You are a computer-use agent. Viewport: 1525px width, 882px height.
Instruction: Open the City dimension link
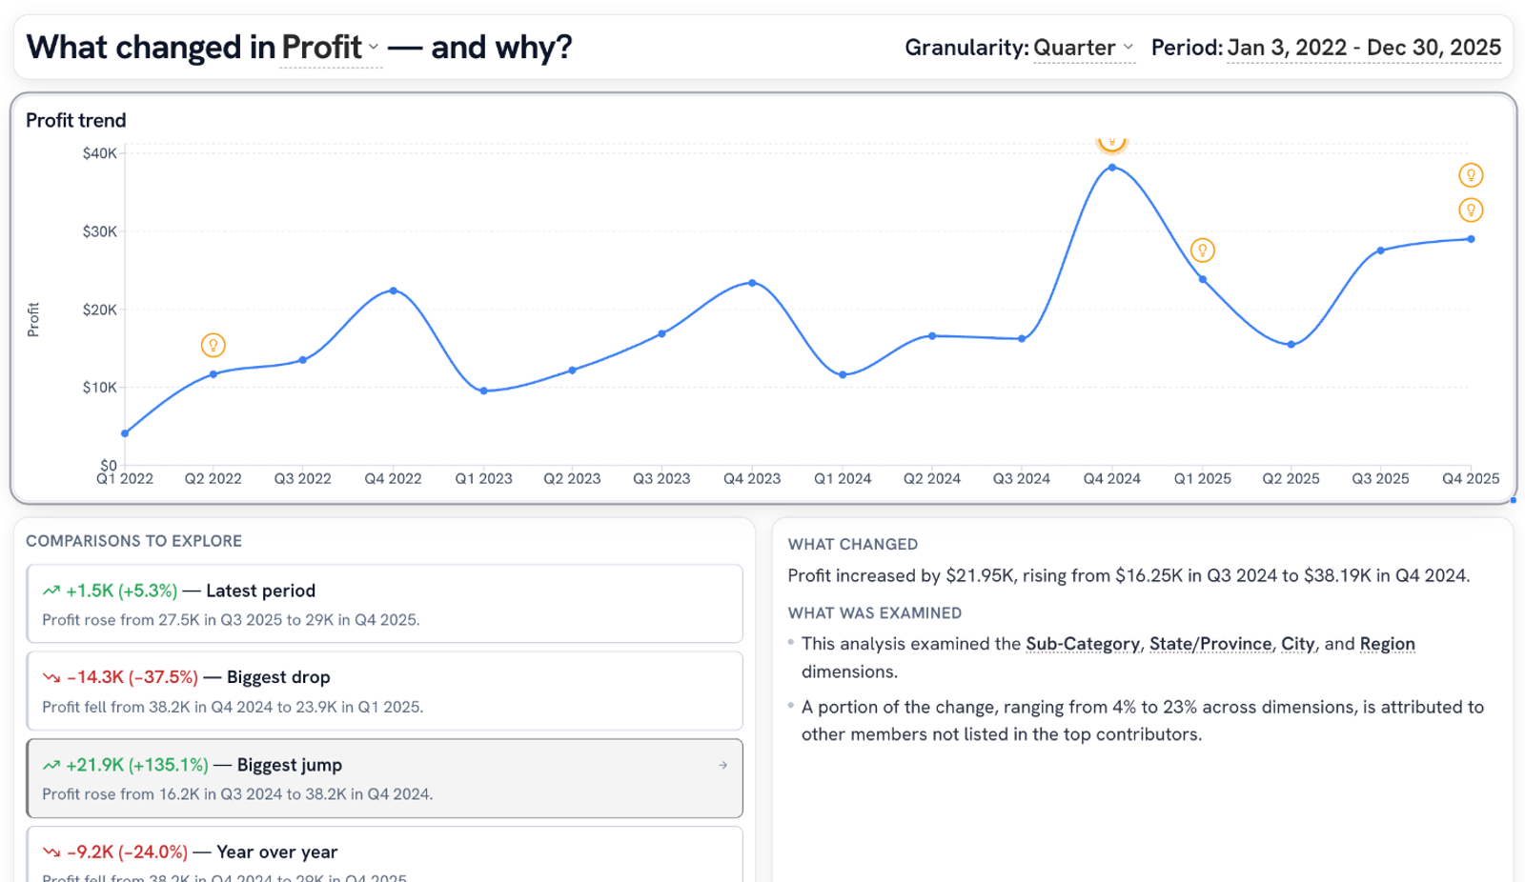(x=1297, y=644)
